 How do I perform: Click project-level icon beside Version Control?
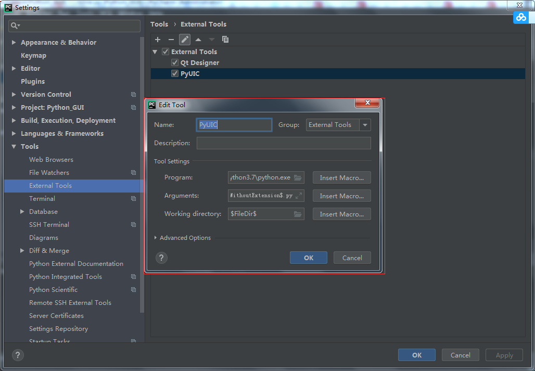pyautogui.click(x=133, y=95)
